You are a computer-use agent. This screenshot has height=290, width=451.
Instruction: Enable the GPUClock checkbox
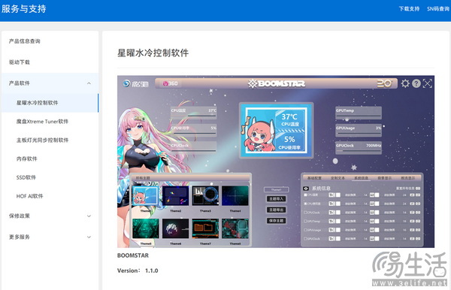pyautogui.click(x=305, y=239)
